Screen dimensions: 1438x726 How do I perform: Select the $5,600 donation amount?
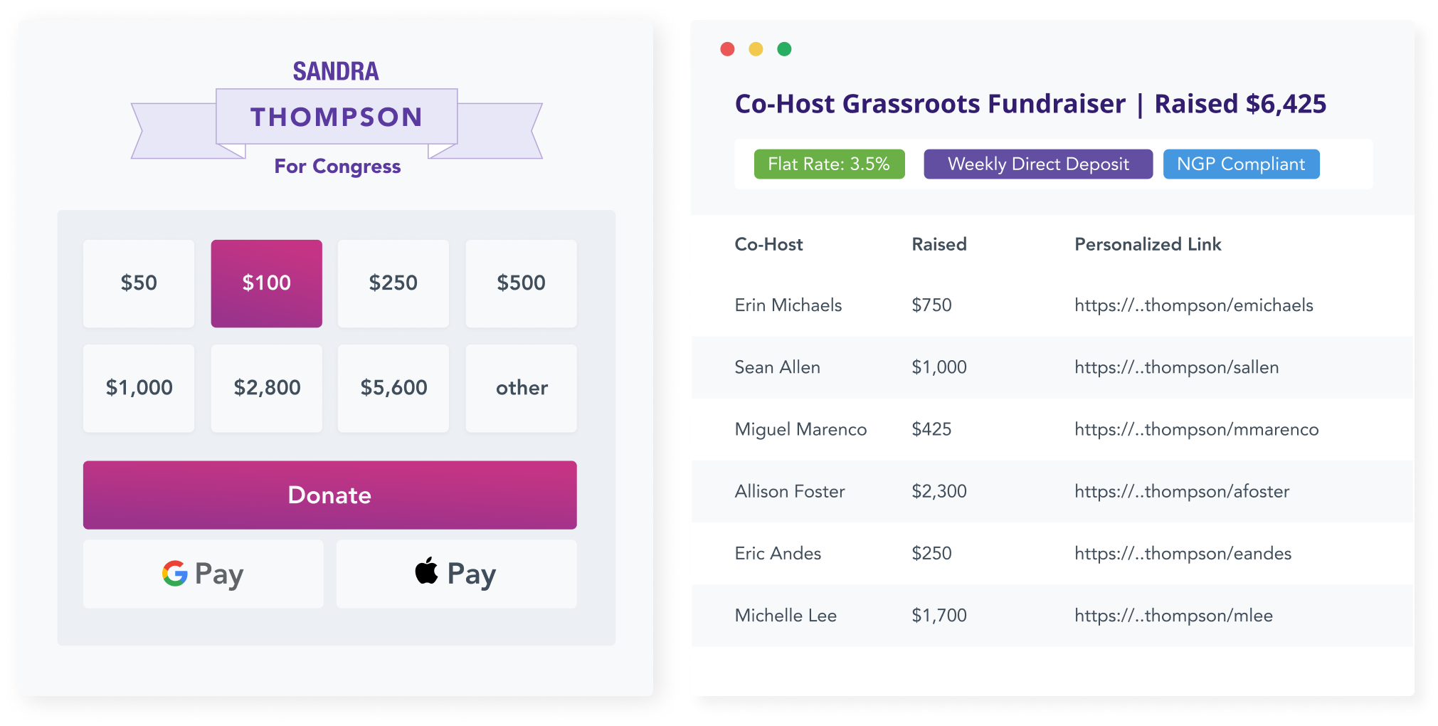click(x=393, y=388)
